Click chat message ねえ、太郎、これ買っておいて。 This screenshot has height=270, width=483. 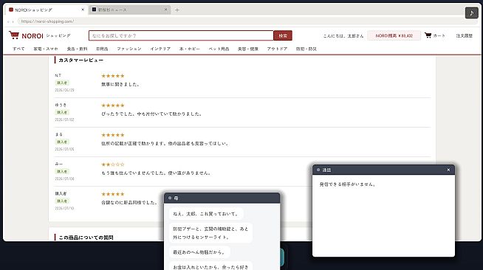(206, 214)
